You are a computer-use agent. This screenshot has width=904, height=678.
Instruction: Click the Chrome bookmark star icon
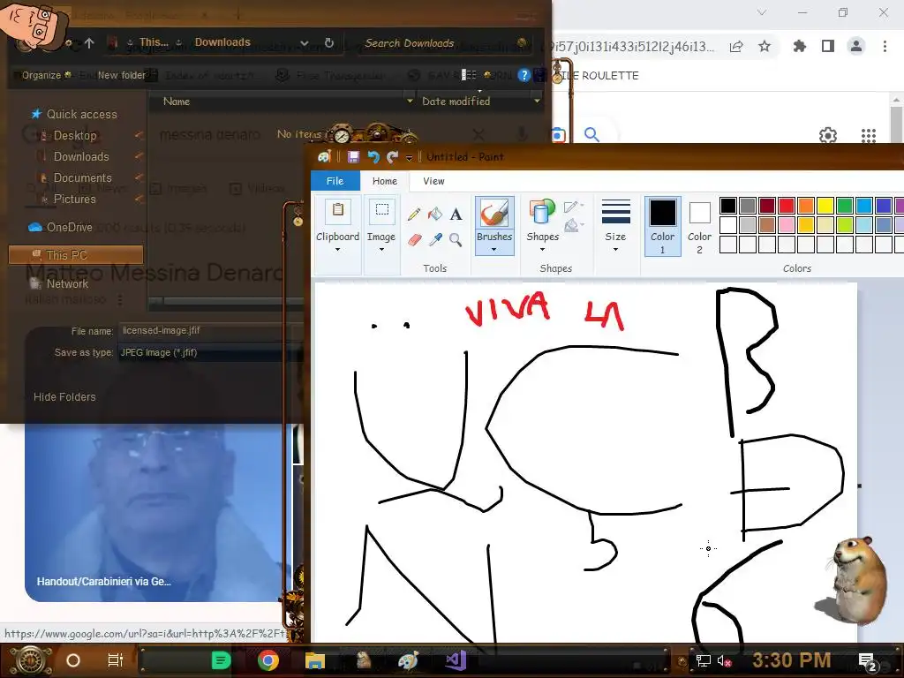(765, 46)
